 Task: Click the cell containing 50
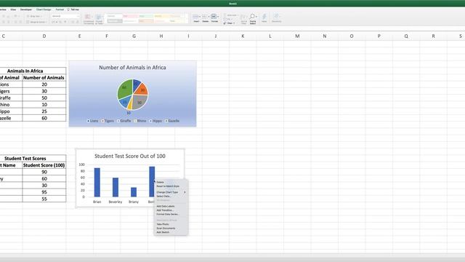pyautogui.click(x=44, y=98)
